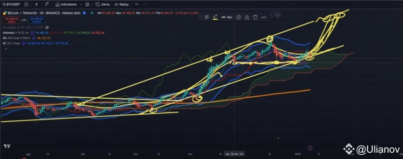
Task: Undo the last chart action
Action: (x=137, y=4)
